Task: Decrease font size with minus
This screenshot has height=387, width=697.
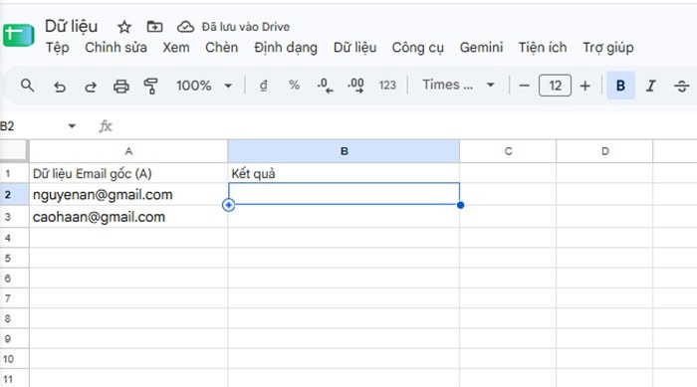Action: tap(524, 86)
